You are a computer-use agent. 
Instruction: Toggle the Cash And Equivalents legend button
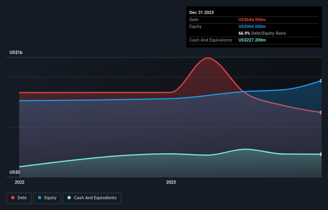point(92,198)
